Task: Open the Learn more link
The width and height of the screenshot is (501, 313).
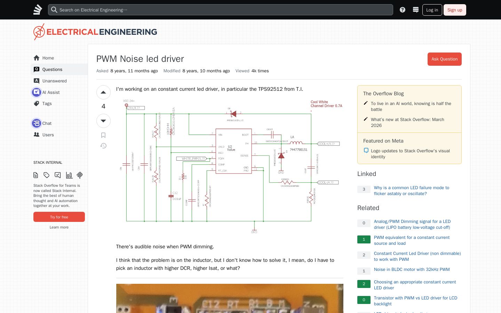Action: [59, 227]
